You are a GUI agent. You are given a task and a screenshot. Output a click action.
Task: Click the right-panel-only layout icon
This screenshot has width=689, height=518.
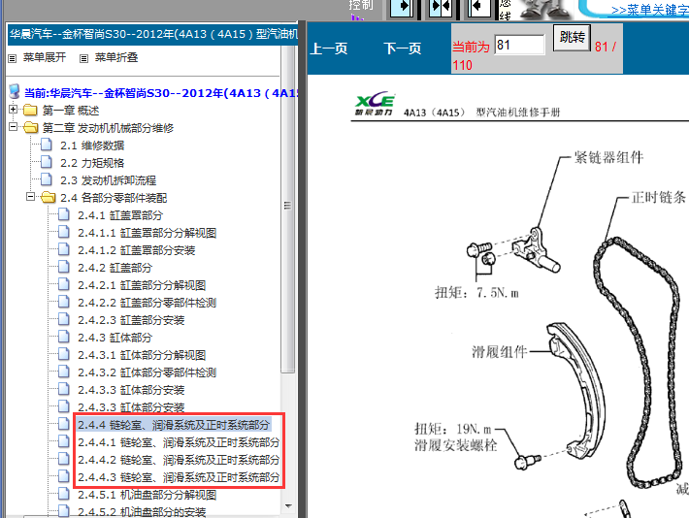click(479, 8)
